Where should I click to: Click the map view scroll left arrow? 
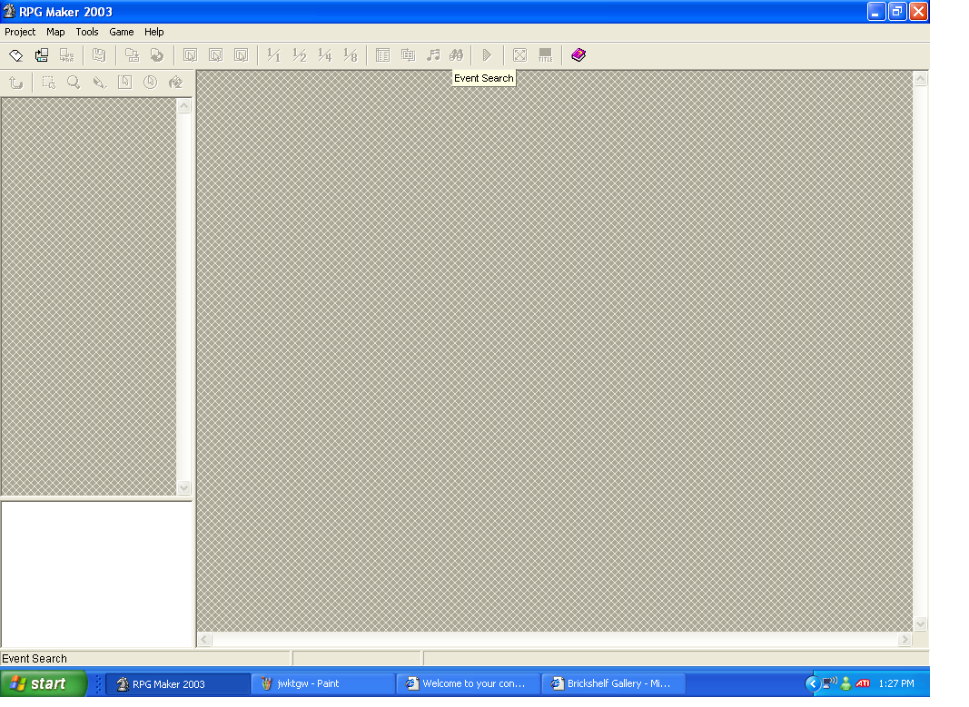[x=204, y=640]
